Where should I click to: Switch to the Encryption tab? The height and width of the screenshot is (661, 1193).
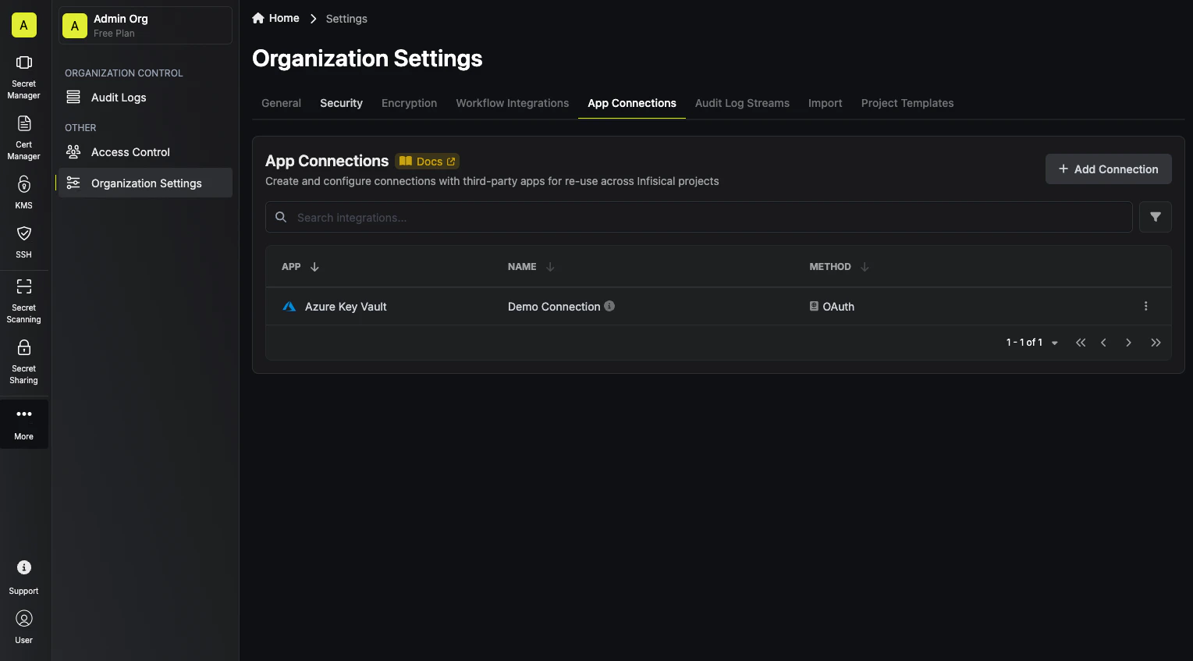[x=409, y=103]
